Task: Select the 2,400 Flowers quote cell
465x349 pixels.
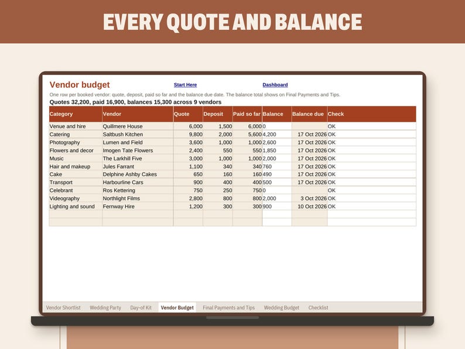Action: (188, 150)
